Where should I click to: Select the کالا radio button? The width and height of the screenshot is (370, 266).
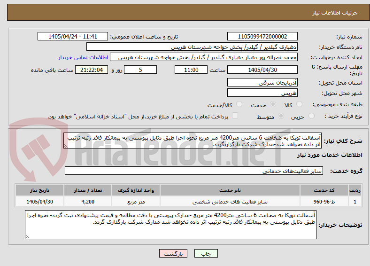[x=299, y=104]
